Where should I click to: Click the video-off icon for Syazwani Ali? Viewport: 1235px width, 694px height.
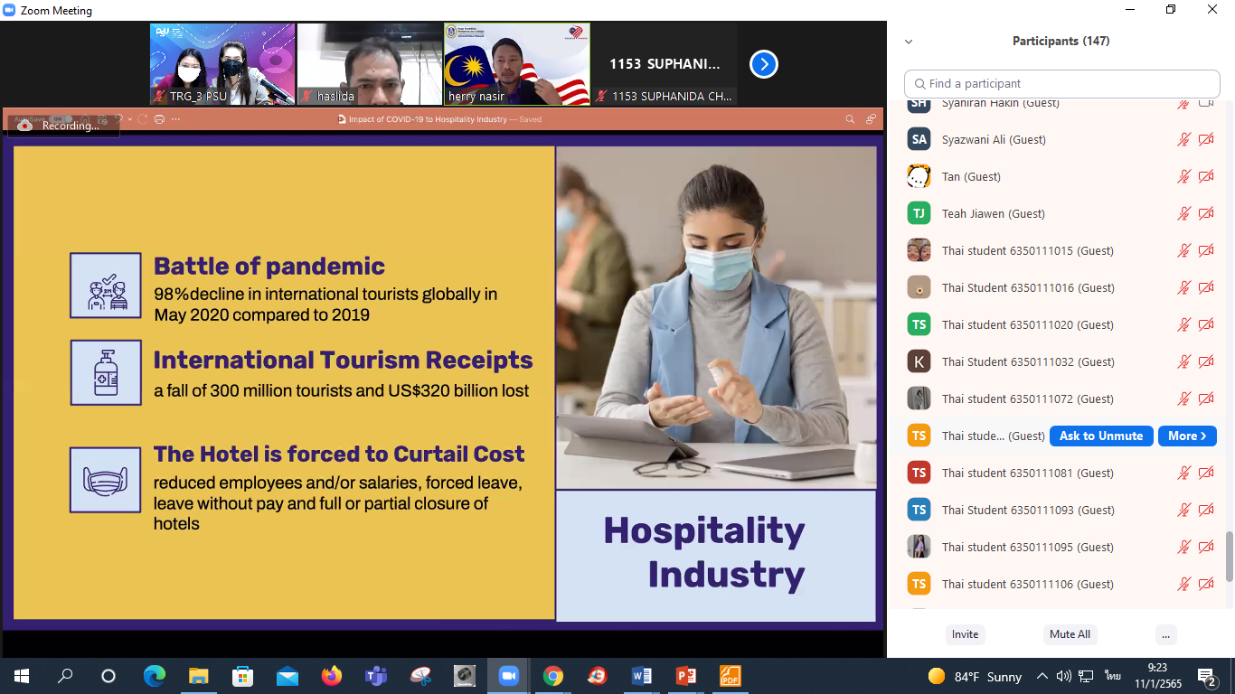(1206, 139)
